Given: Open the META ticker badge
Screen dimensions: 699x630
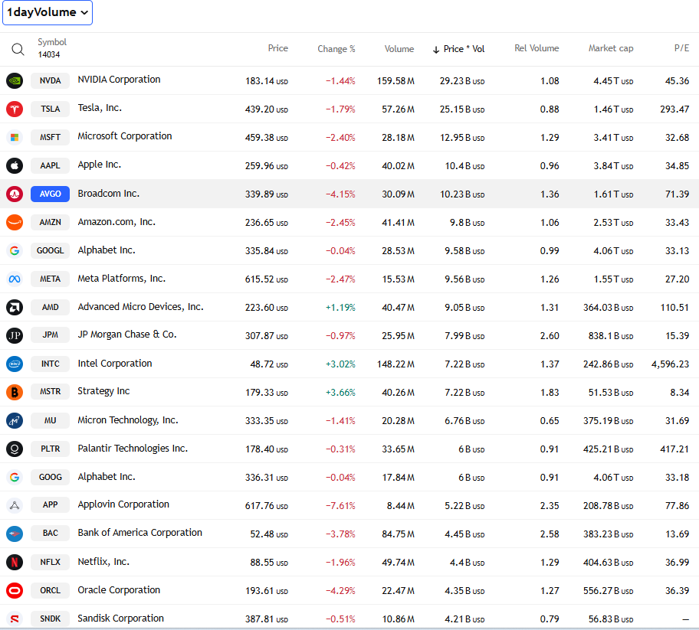Looking at the screenshot, I should 51,279.
